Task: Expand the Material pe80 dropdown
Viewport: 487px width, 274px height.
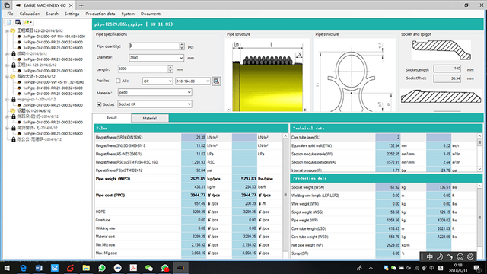Action: (154, 92)
